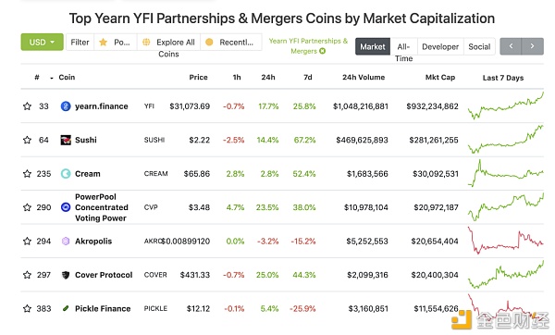
Task: Sort table by Mkt Cap column
Action: click(x=440, y=77)
